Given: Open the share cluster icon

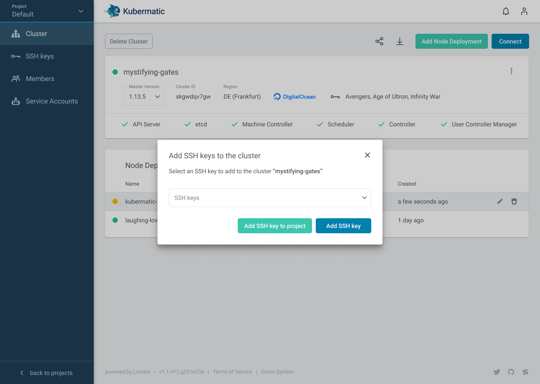Looking at the screenshot, I should coord(379,41).
